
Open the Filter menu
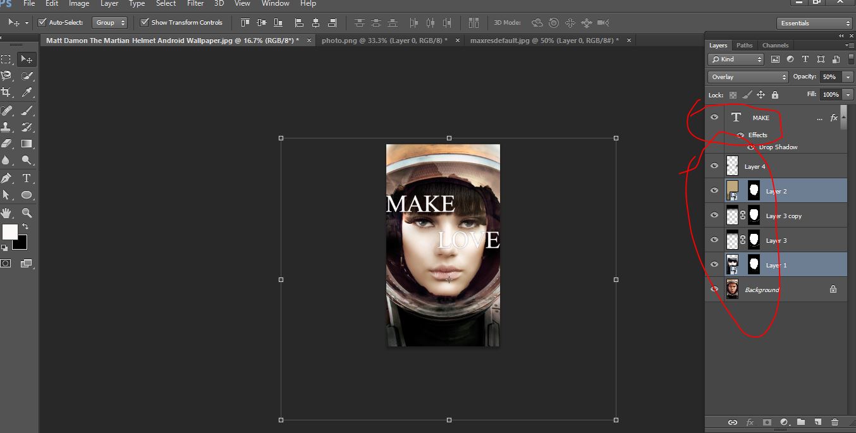click(x=195, y=4)
